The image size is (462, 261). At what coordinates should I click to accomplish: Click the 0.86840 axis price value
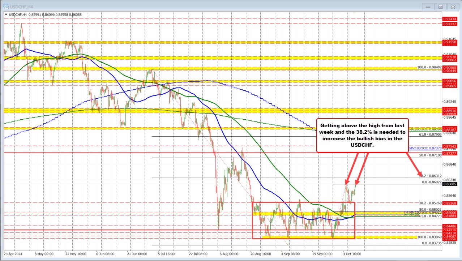(x=450, y=164)
